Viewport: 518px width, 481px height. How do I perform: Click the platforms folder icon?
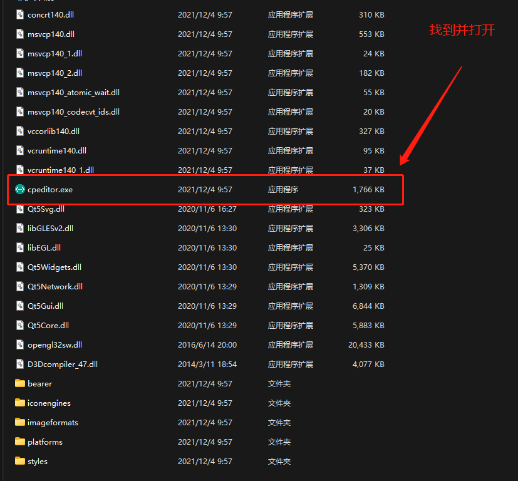pyautogui.click(x=19, y=442)
